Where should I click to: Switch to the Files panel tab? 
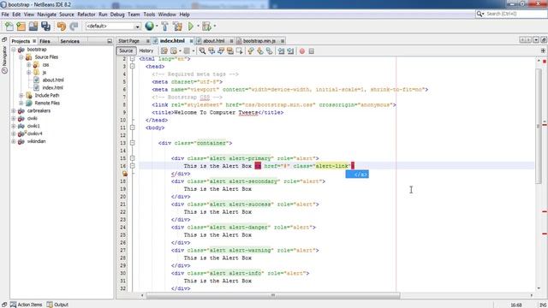[45, 41]
